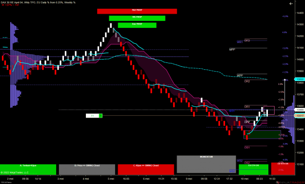
Task: Click the red C: Kijun SWING Cloud box
Action: 146,169
